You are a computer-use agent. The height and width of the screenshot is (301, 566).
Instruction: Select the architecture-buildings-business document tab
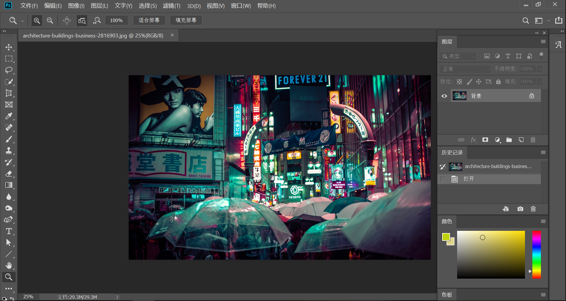click(x=93, y=36)
